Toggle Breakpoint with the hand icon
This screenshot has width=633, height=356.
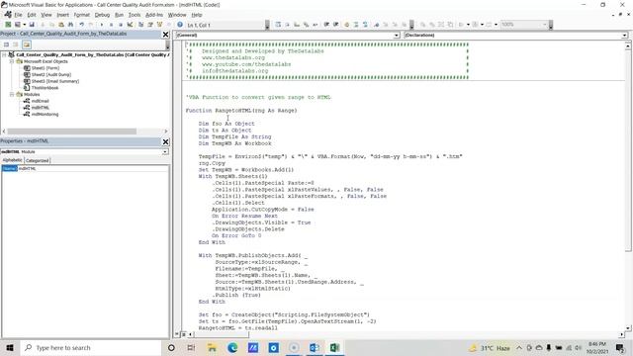(347, 25)
